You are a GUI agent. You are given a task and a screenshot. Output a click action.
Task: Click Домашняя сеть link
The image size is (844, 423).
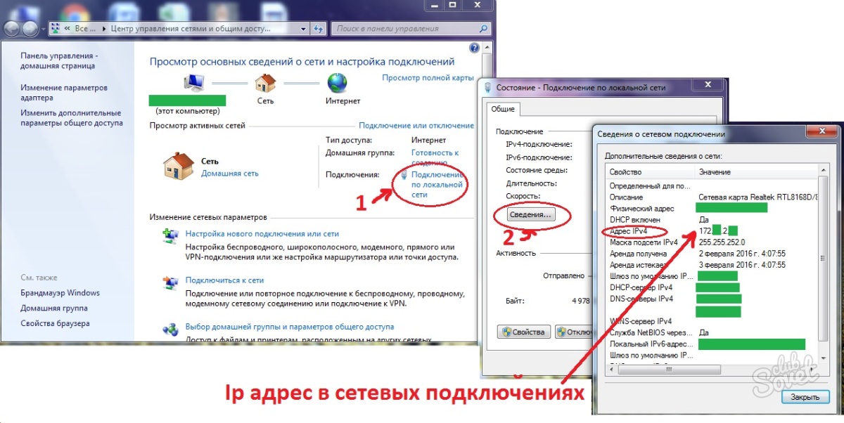pyautogui.click(x=229, y=173)
